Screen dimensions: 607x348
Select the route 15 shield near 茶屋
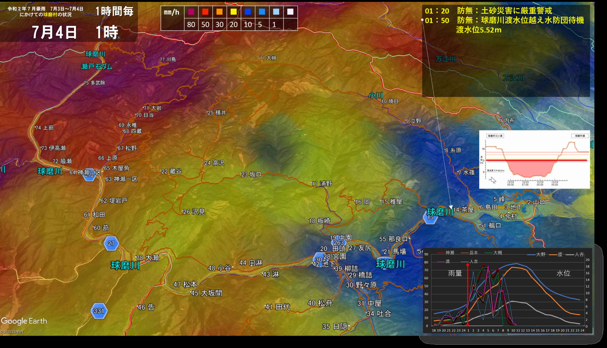[430, 218]
